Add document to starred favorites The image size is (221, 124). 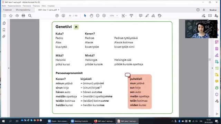pyautogui.click(x=11, y=15)
